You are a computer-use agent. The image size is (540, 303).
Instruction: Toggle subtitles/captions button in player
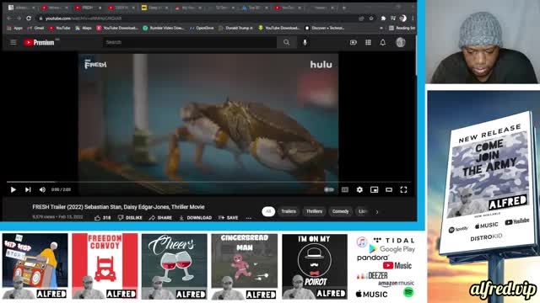click(345, 189)
